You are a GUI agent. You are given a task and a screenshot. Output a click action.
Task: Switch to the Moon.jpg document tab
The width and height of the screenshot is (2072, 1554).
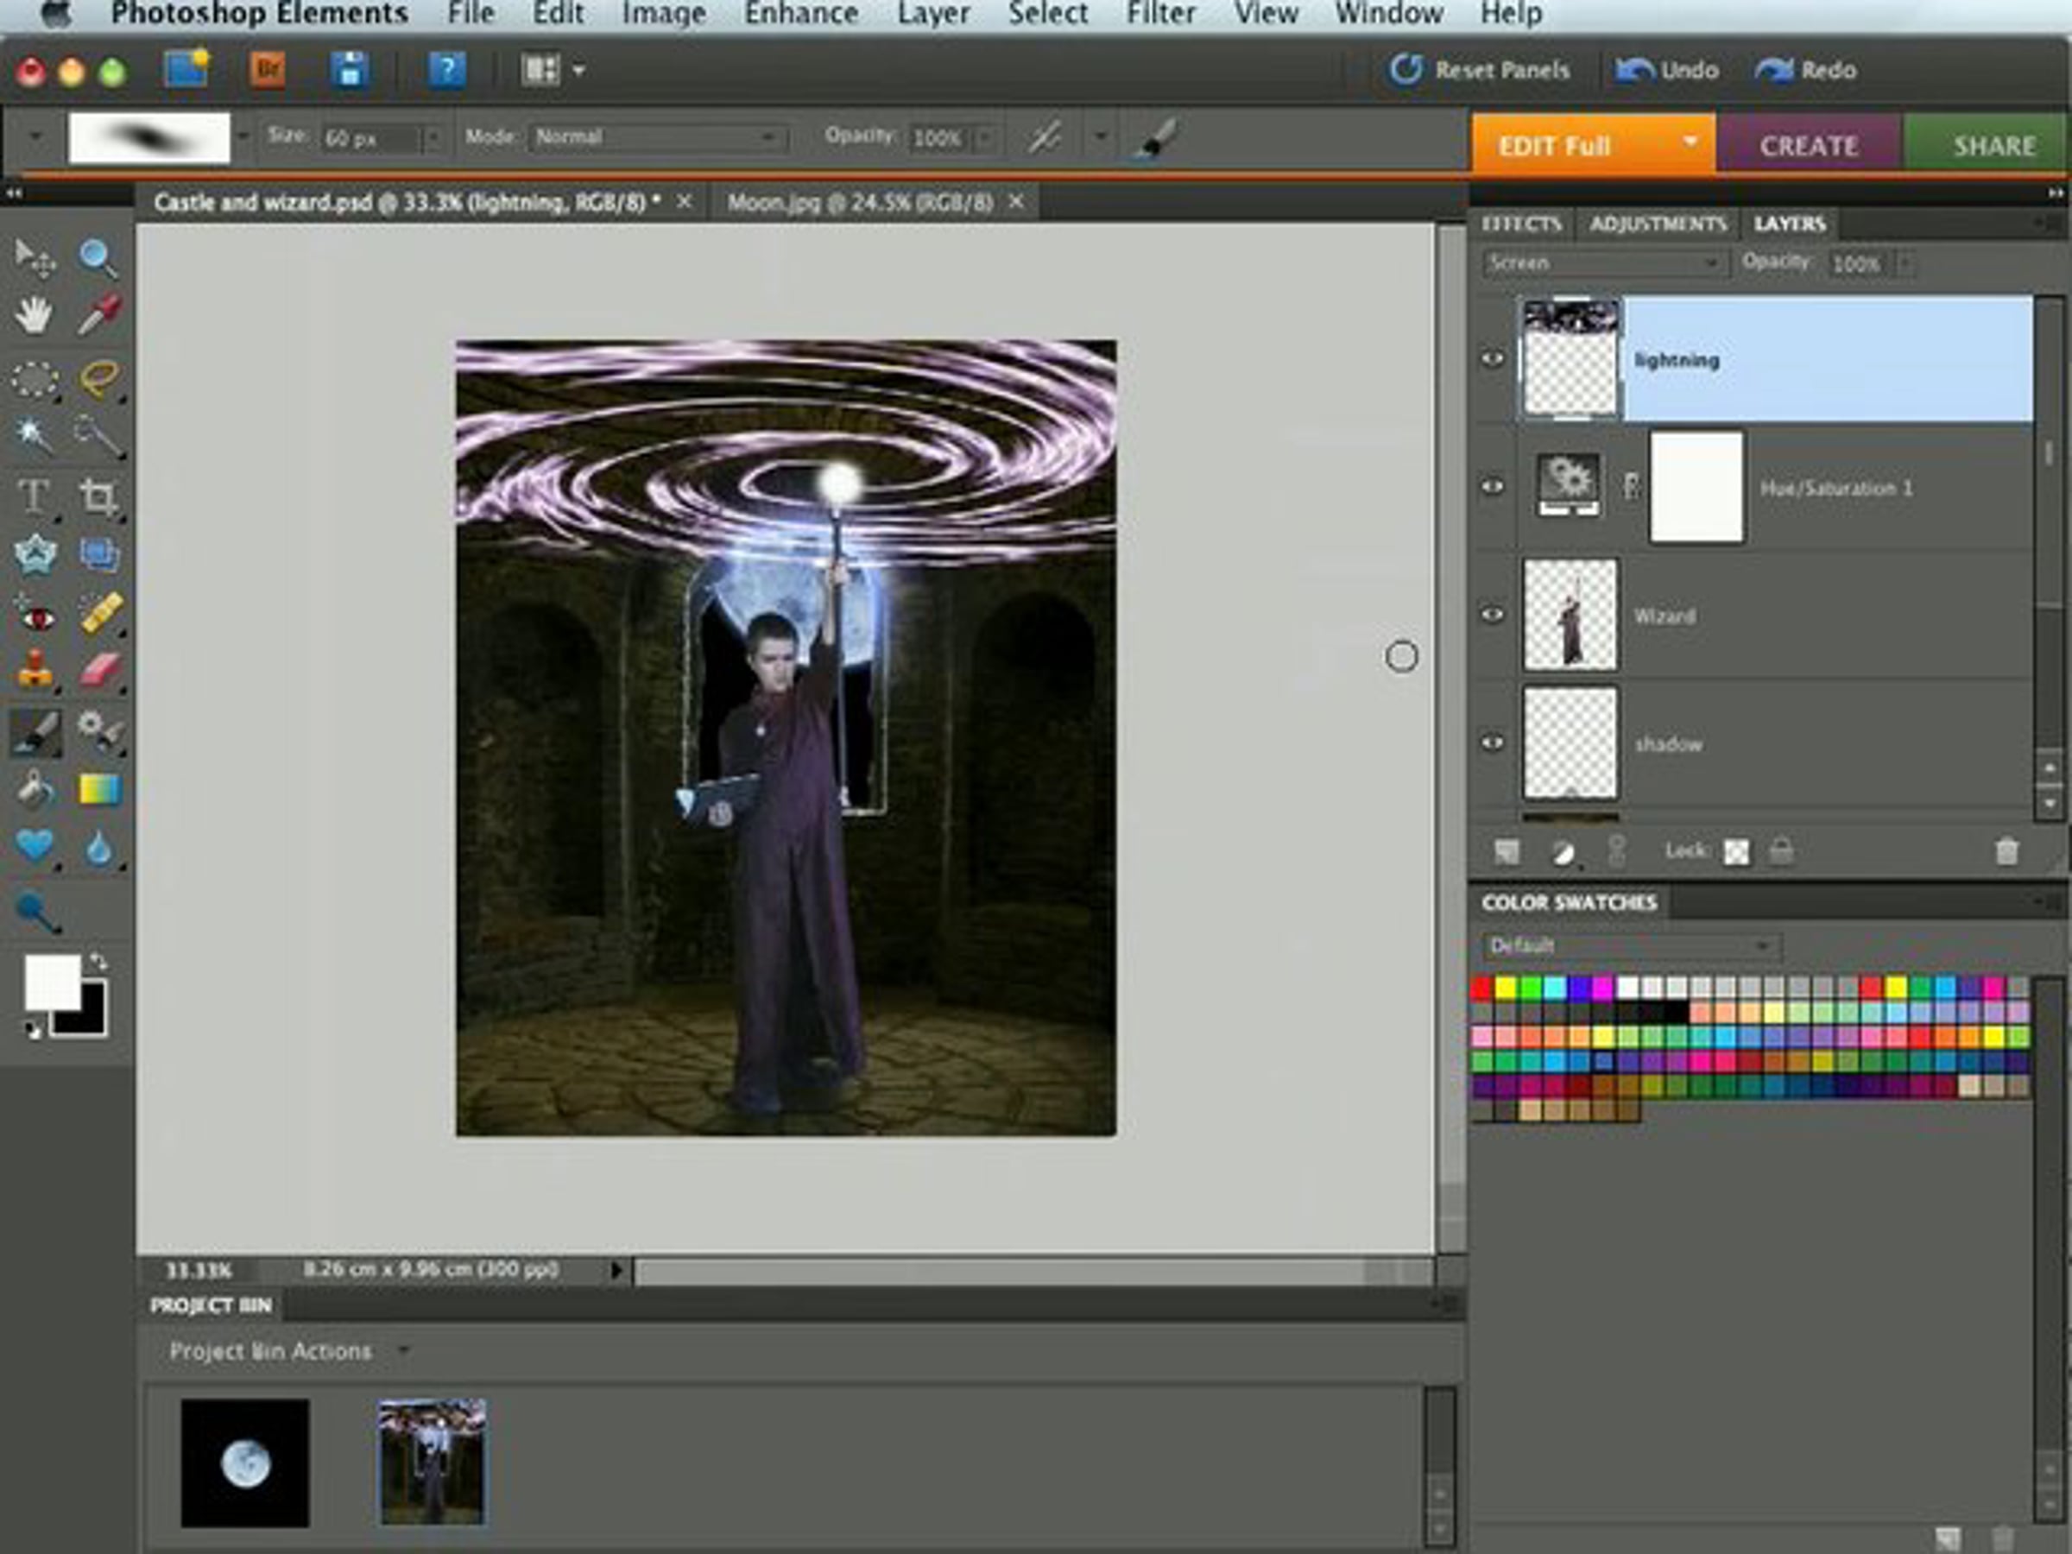859,202
